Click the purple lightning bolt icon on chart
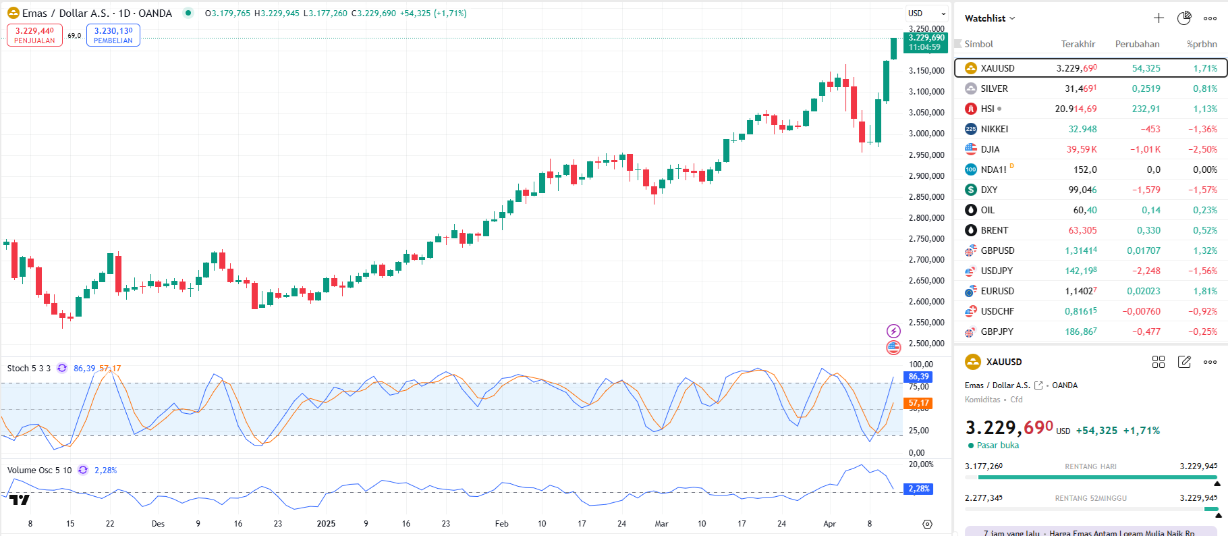 [893, 331]
